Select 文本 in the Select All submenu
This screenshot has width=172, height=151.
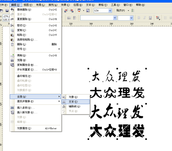tap(76, 102)
